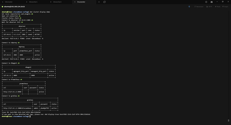
Task: Click the 'obd display-trace' hint line
Action: [46, 114]
